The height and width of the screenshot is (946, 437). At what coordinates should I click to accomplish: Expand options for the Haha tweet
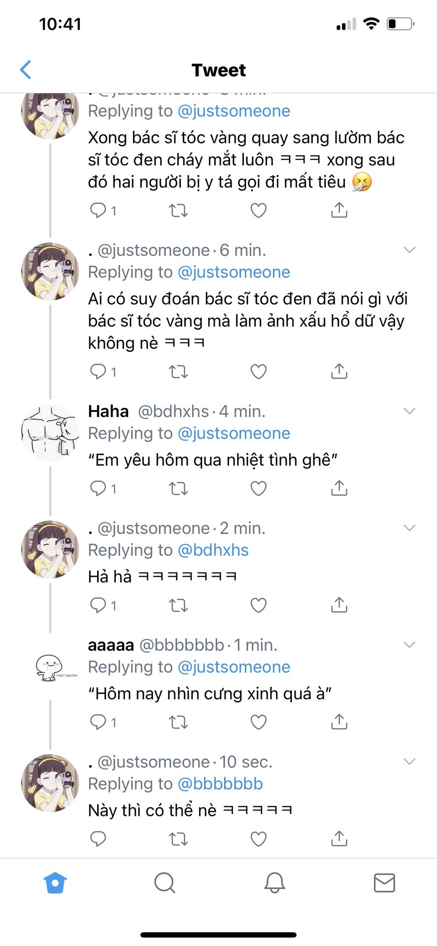pyautogui.click(x=409, y=411)
